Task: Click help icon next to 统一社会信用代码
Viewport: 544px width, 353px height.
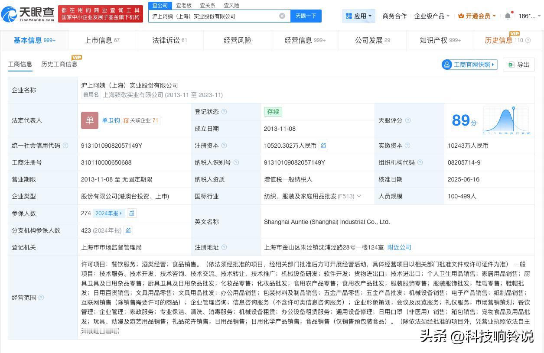Action: pyautogui.click(x=65, y=146)
